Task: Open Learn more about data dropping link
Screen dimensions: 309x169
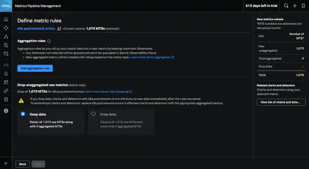Action: tap(108, 91)
